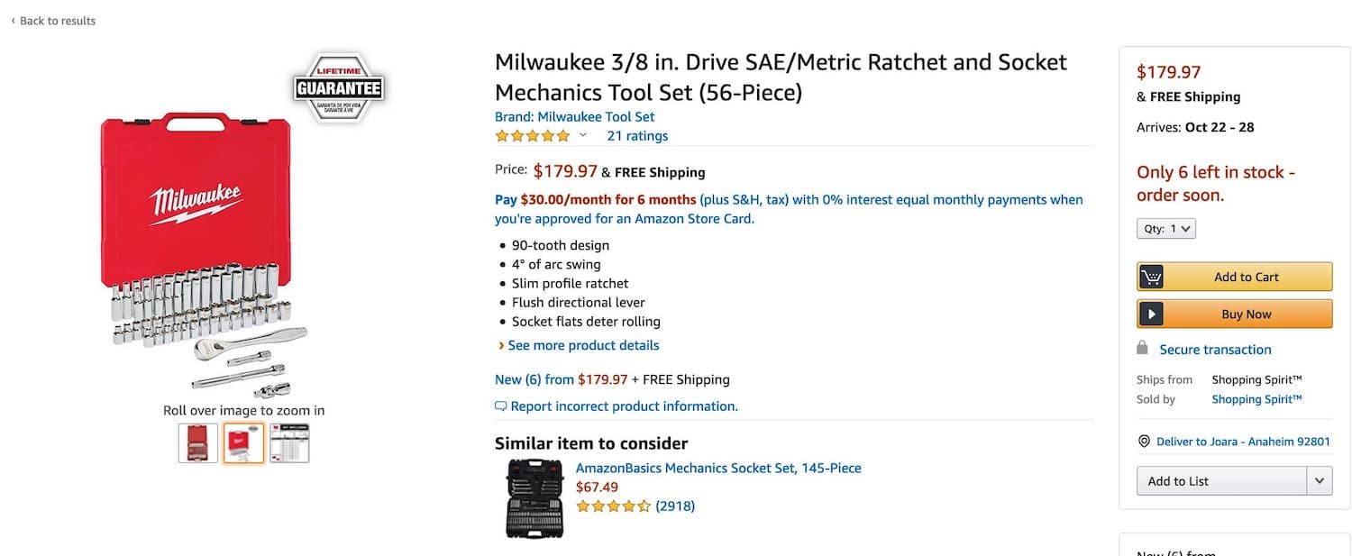Click the AmazonBasics item's star rating

point(613,506)
